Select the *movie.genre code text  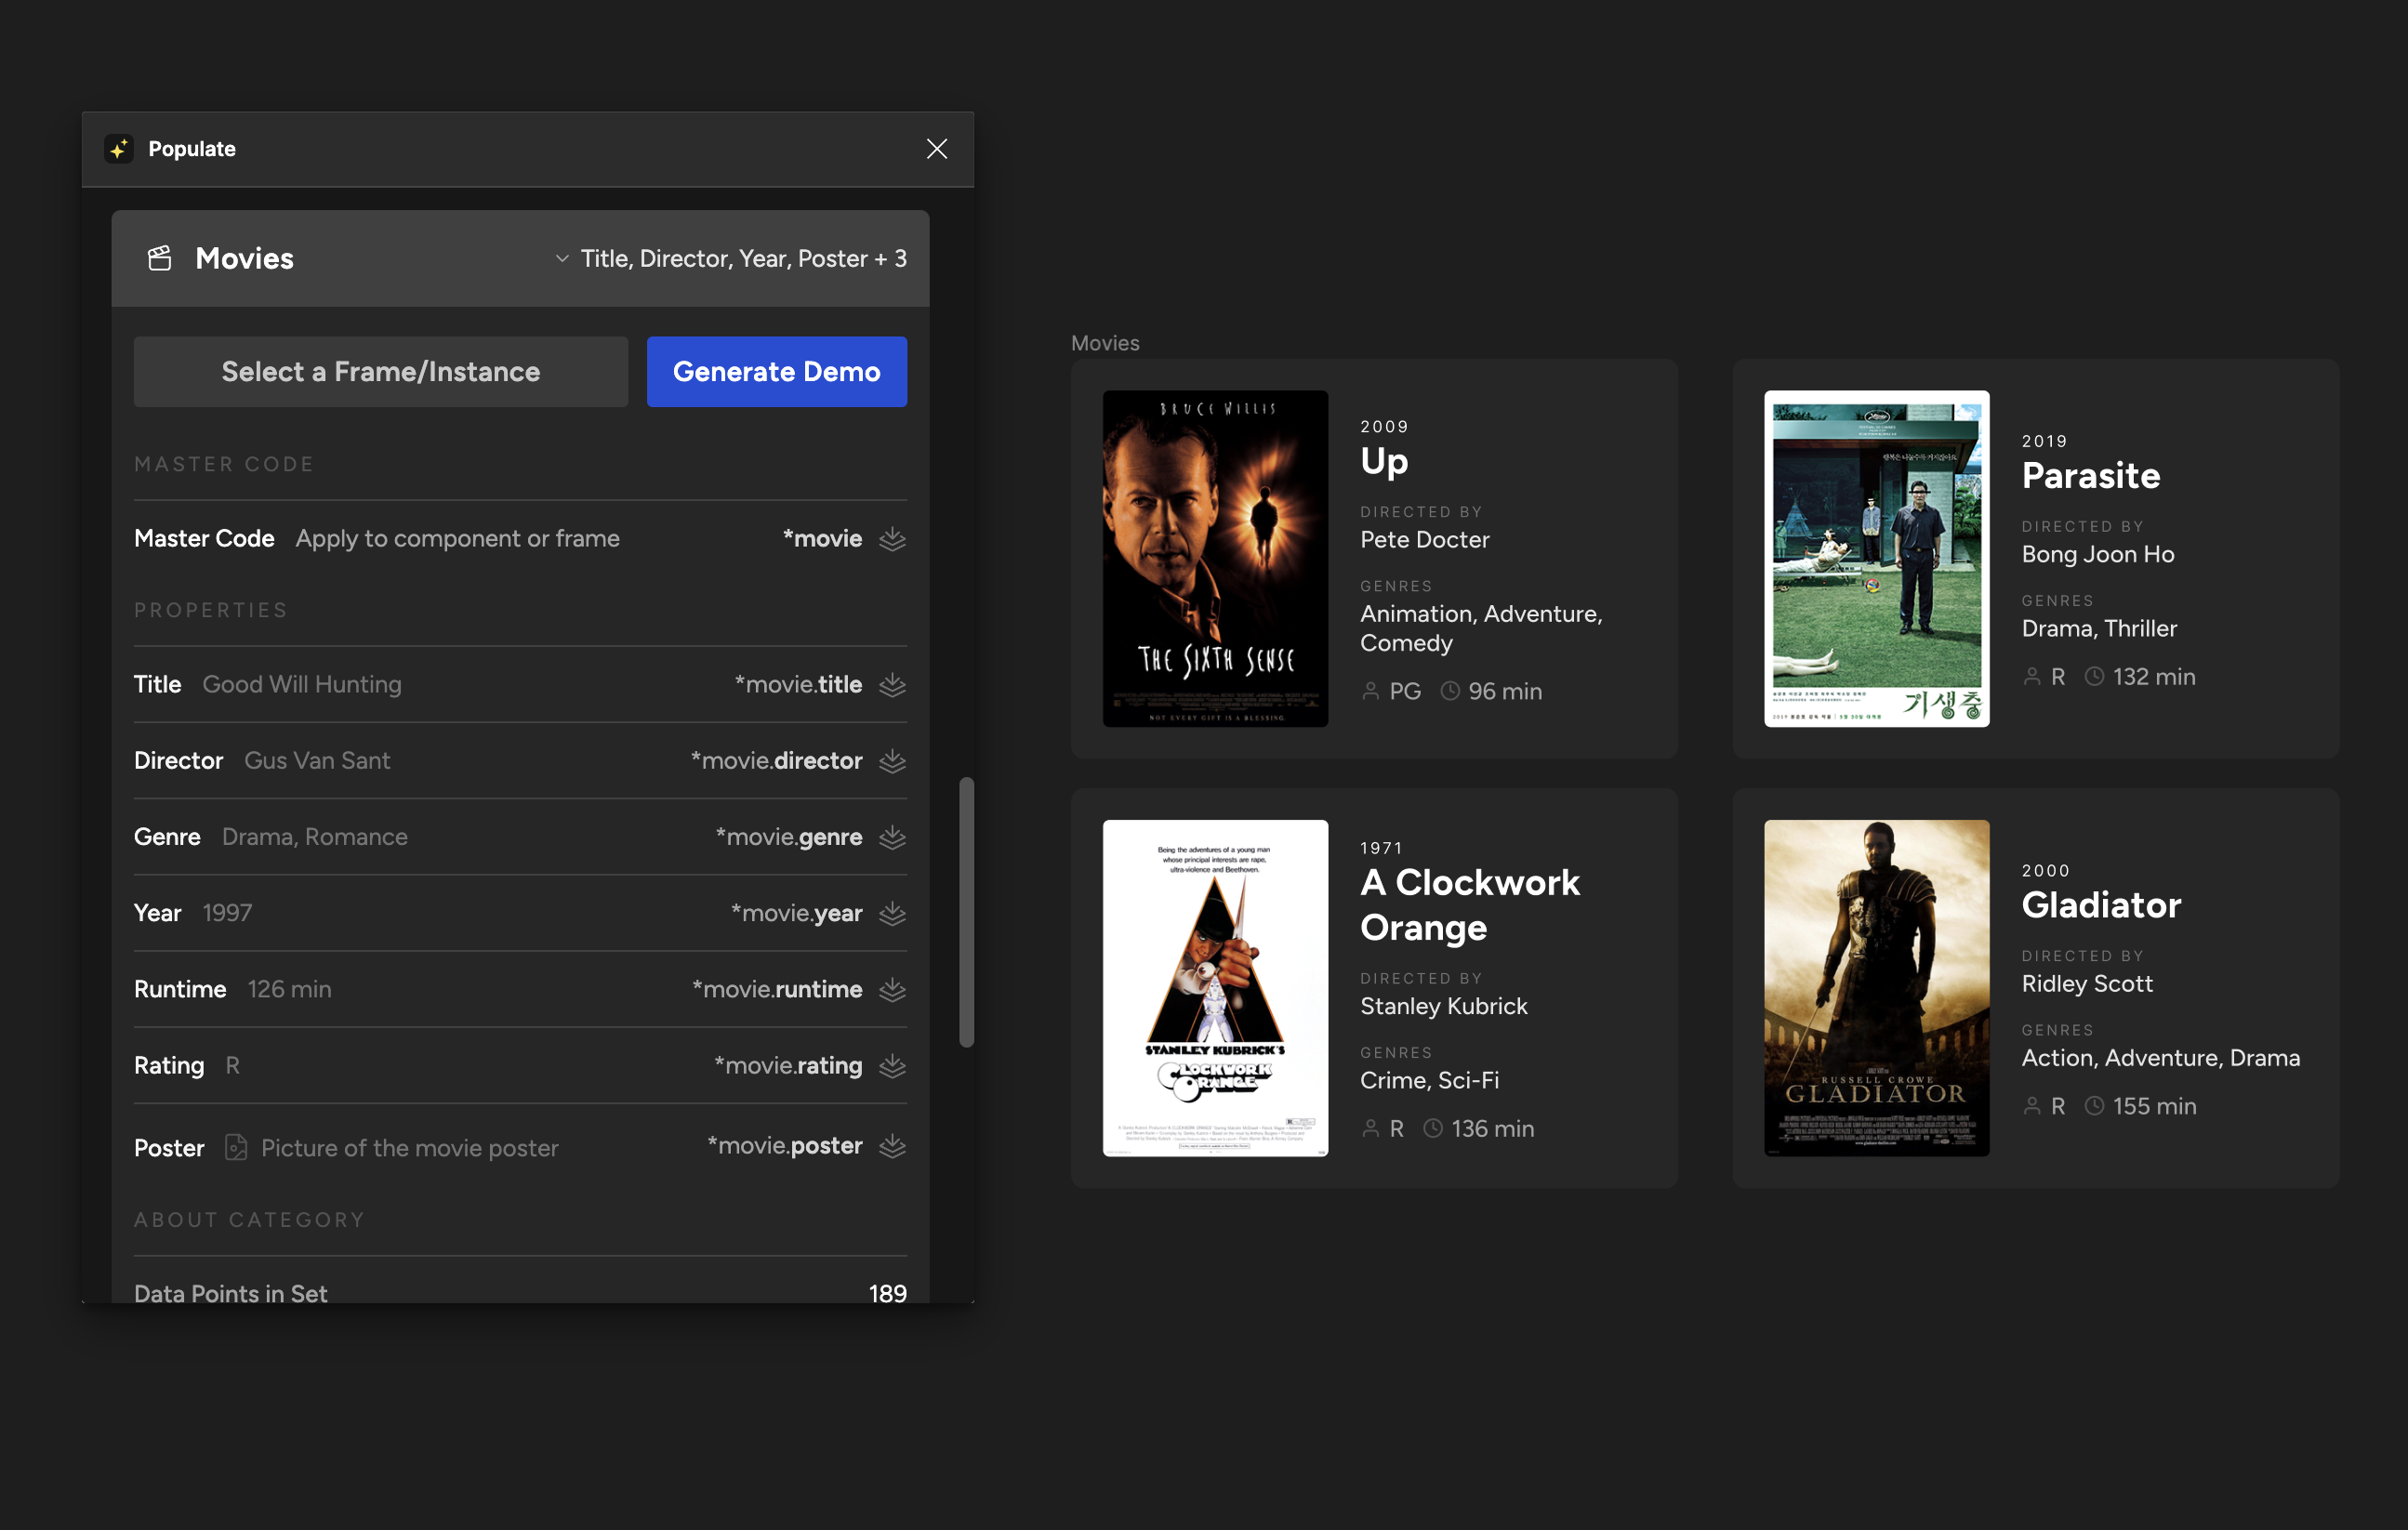(x=789, y=837)
